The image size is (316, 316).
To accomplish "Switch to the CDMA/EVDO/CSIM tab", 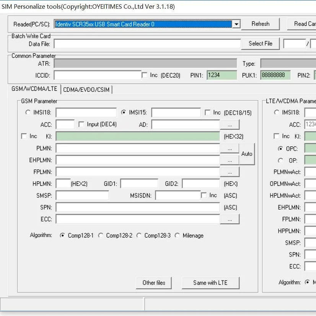I will click(86, 90).
